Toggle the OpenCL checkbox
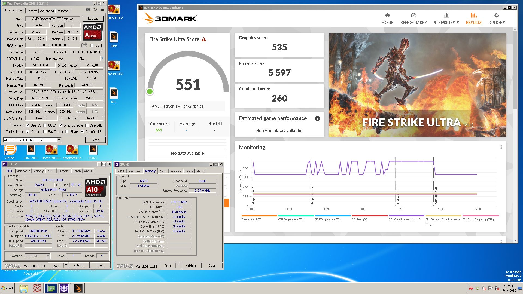Viewport: 523px width, 294px height. [28, 125]
